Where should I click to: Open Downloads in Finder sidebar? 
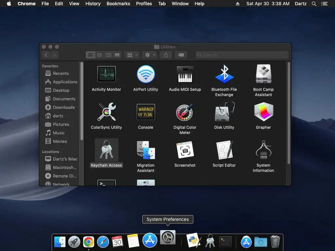tap(60, 107)
